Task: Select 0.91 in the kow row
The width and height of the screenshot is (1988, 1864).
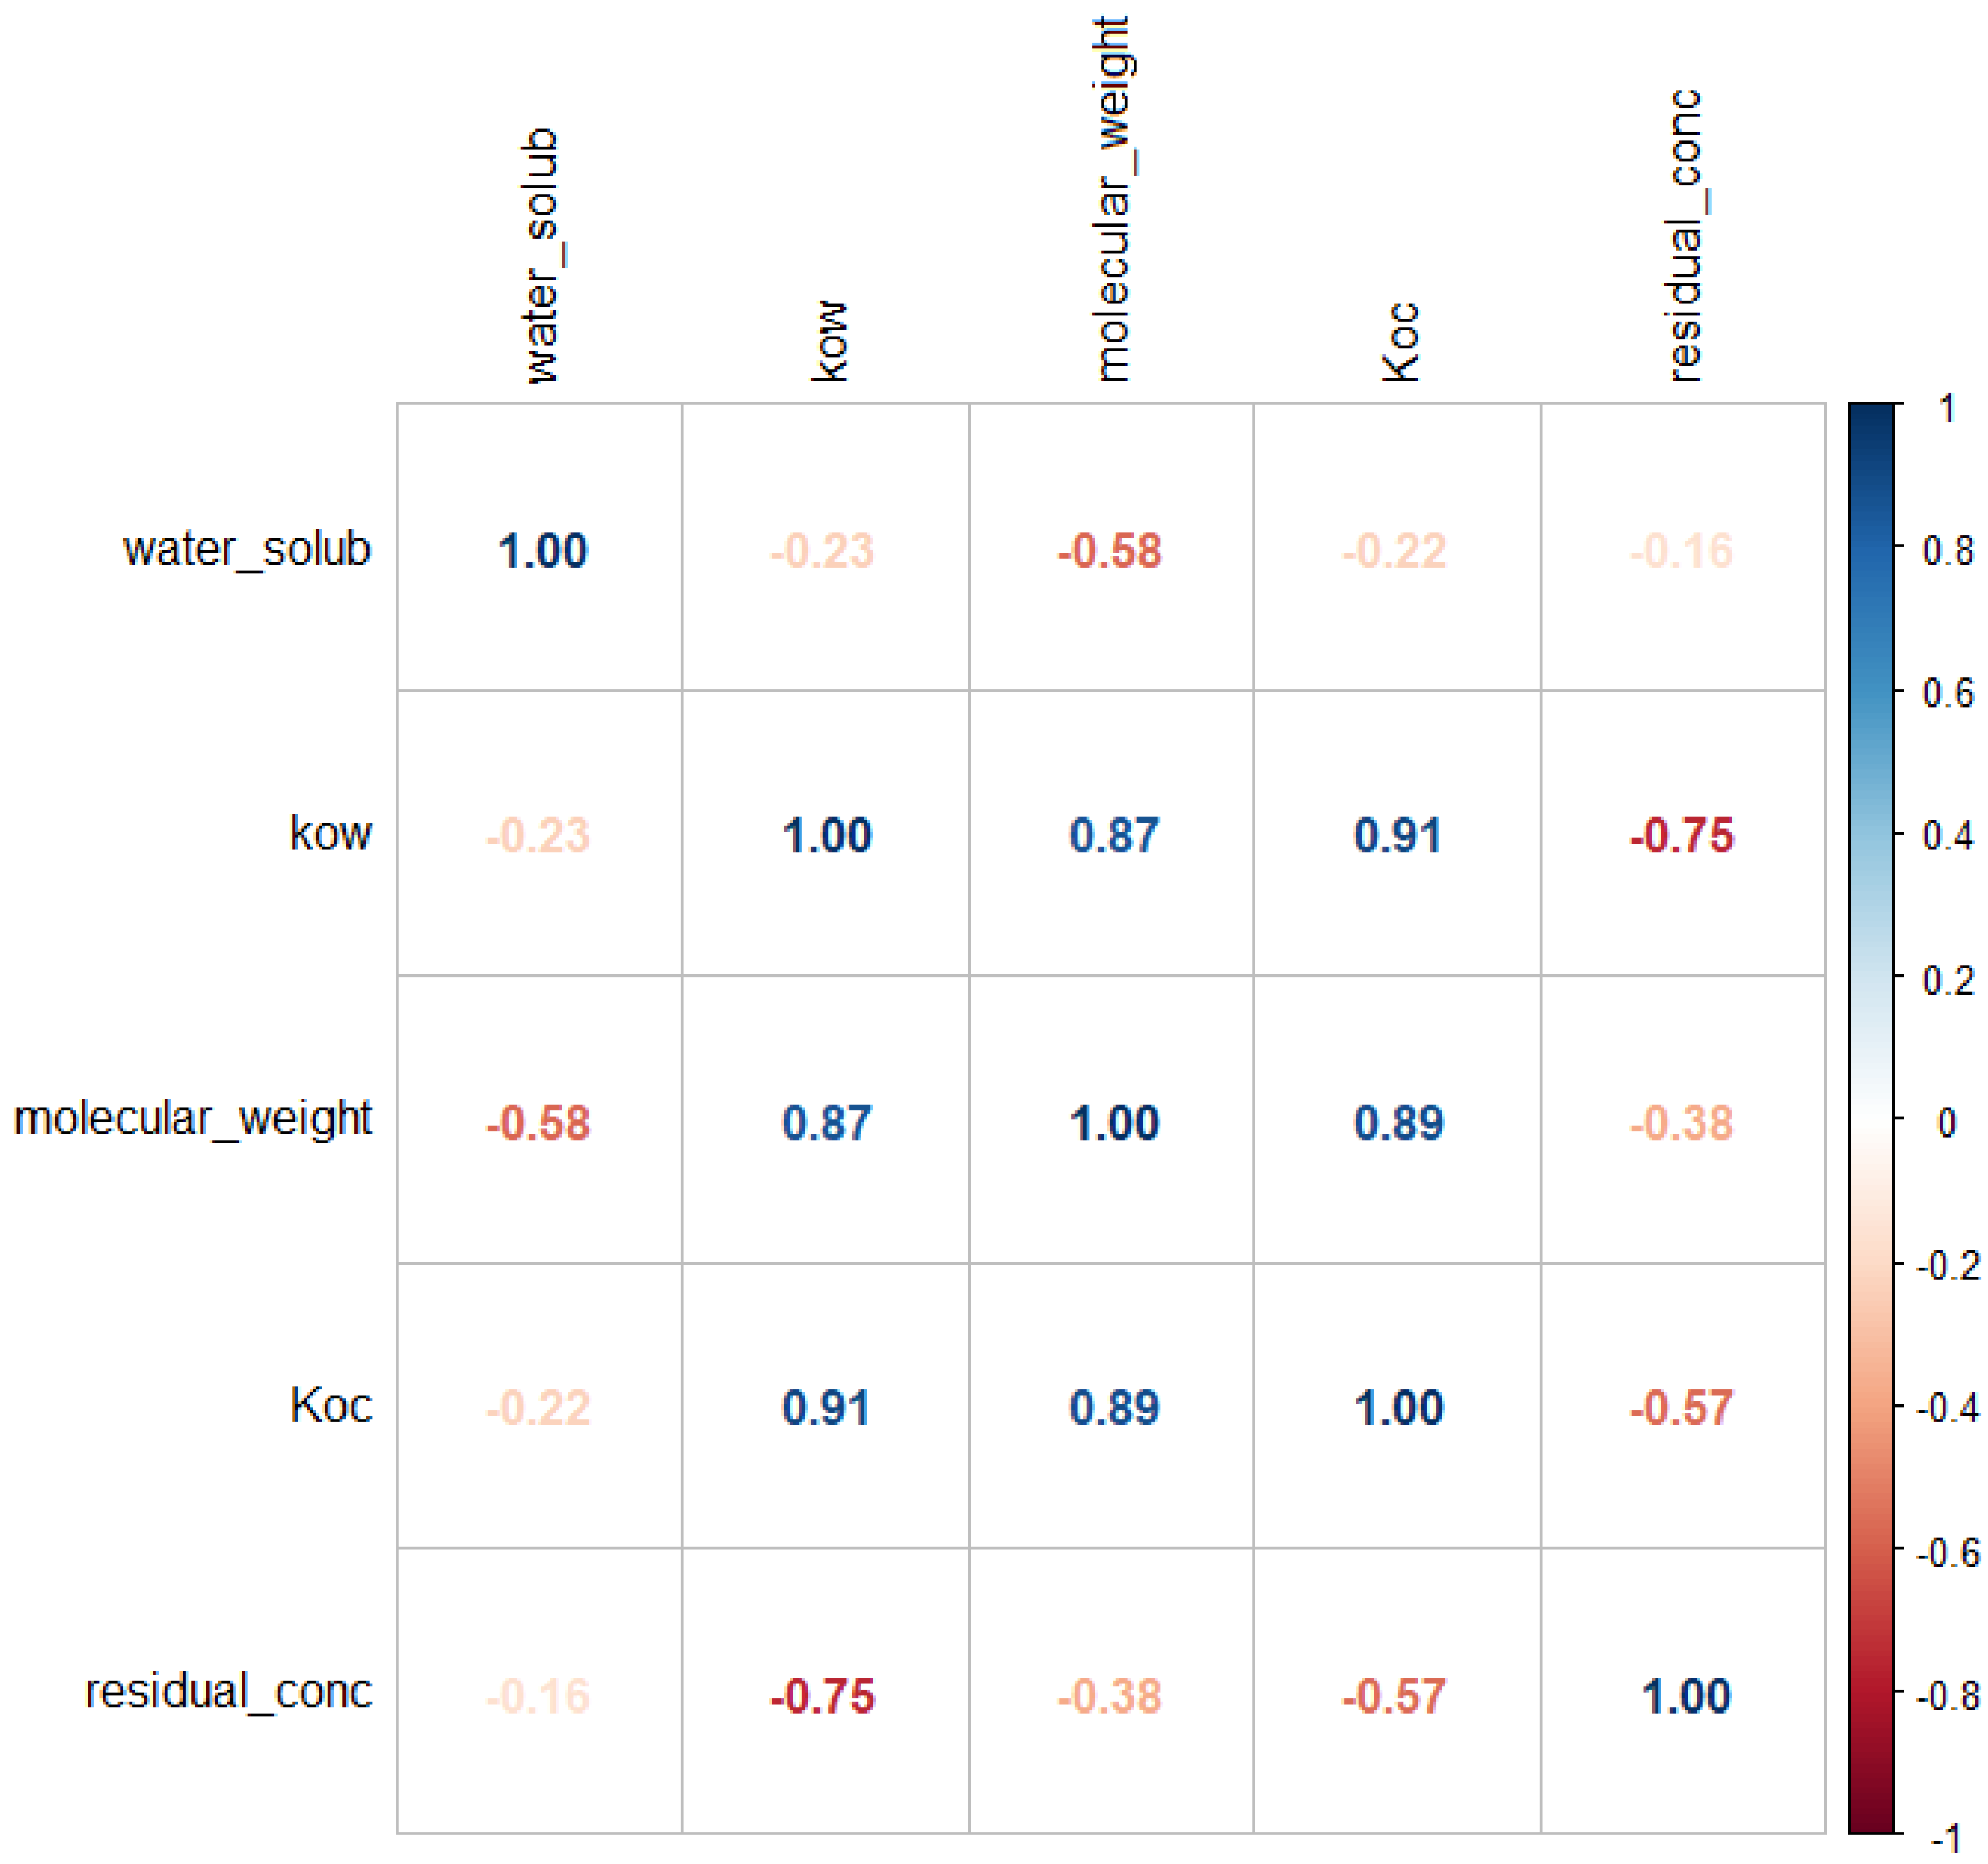Action: coord(1398,836)
